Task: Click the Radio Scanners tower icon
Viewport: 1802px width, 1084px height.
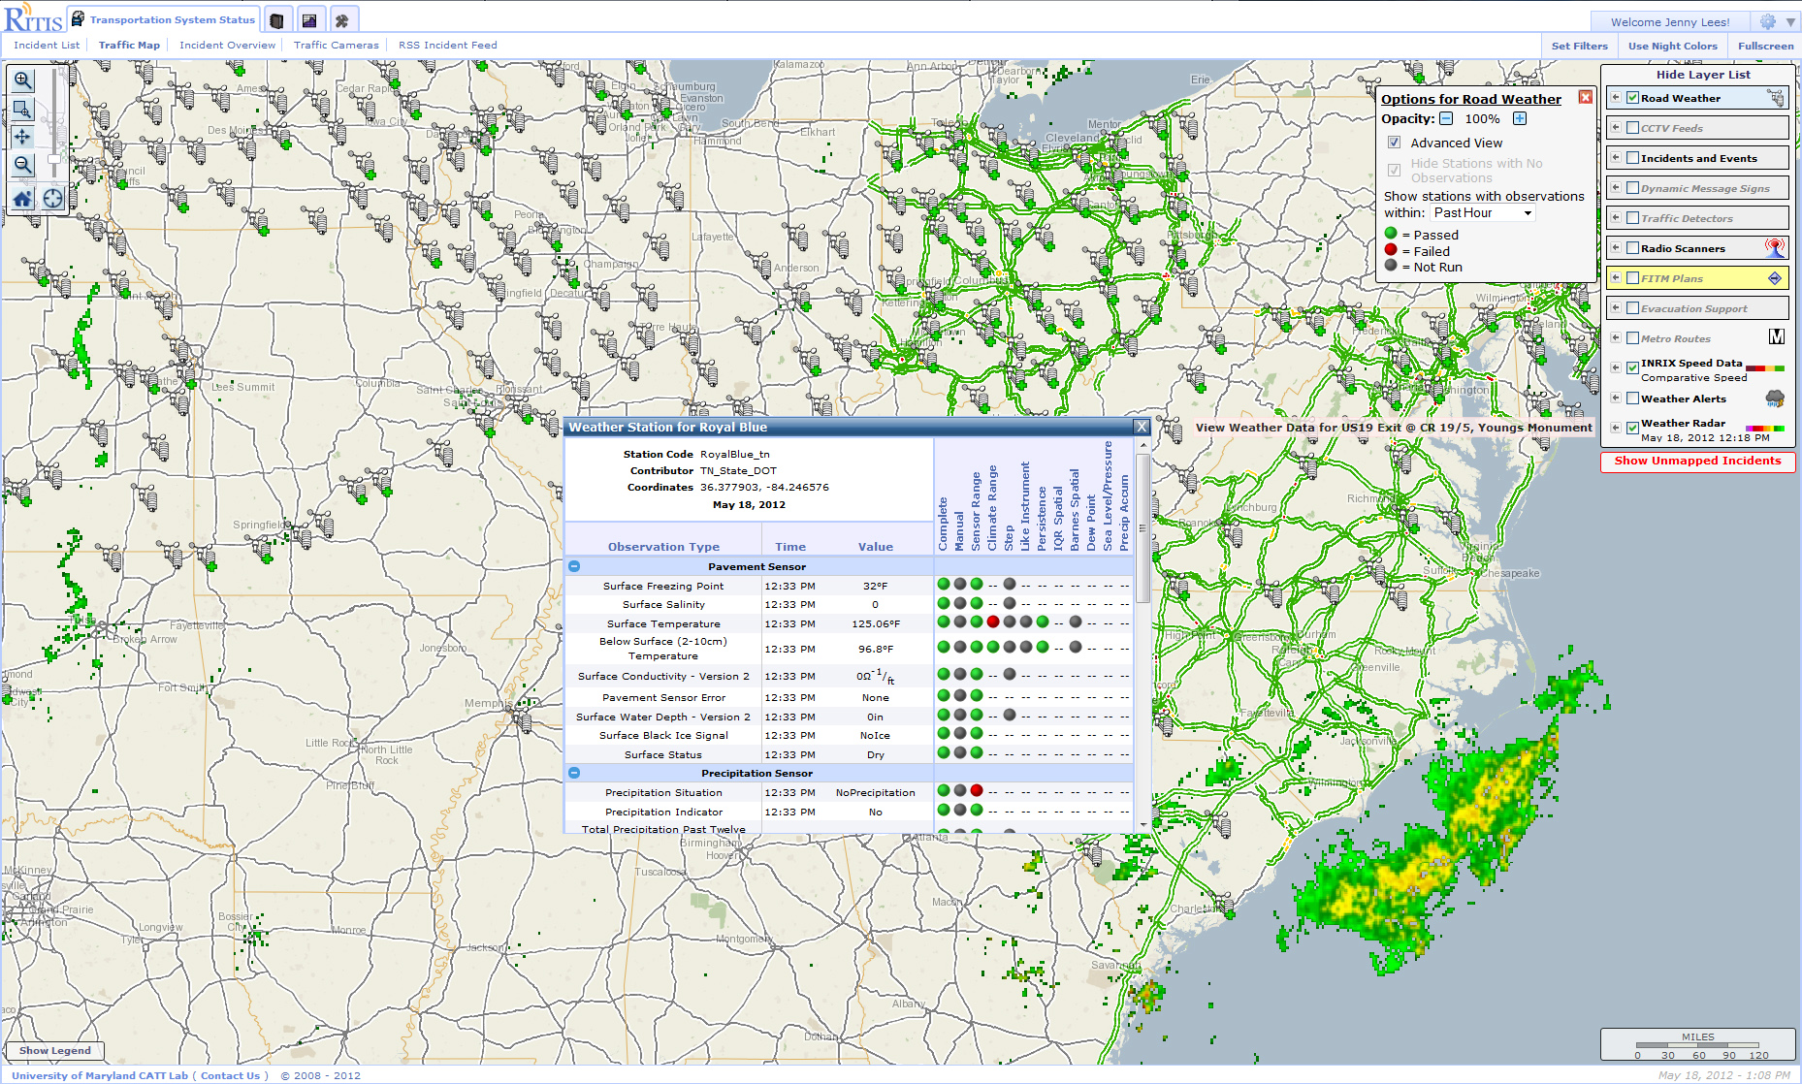Action: [1775, 248]
